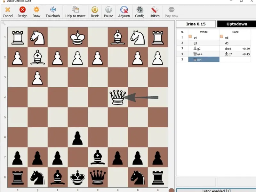Select the white knight on b1
Image resolution: width=256 pixels, height=192 pixels.
click(138, 37)
